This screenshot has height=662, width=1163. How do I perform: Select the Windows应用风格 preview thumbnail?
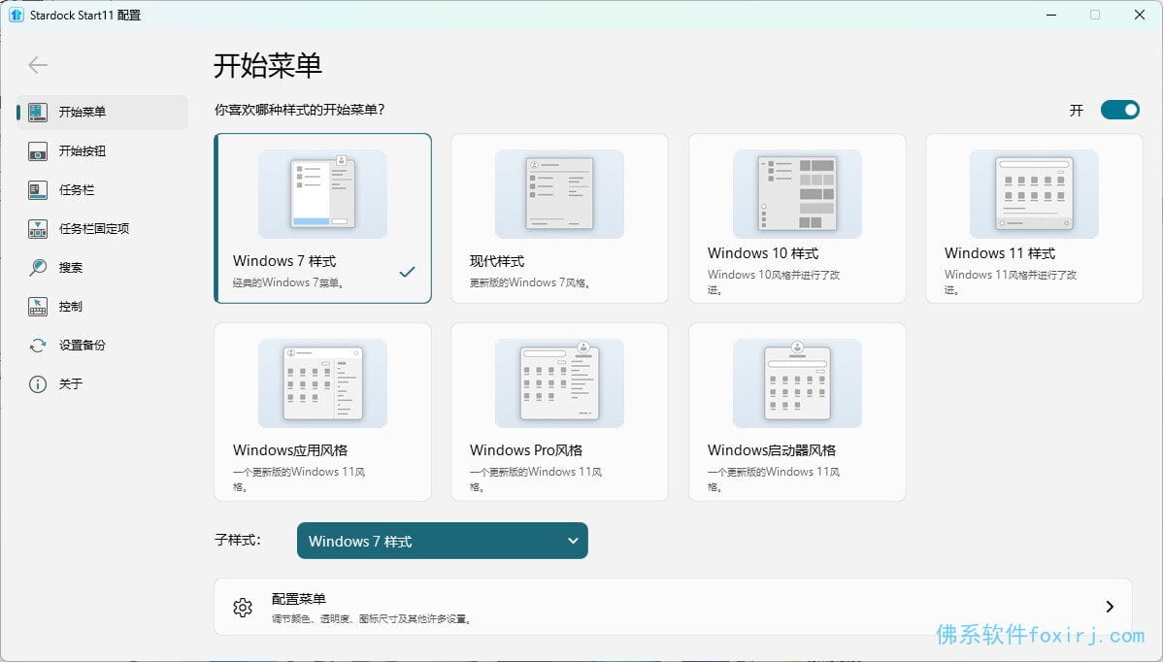[x=322, y=383]
